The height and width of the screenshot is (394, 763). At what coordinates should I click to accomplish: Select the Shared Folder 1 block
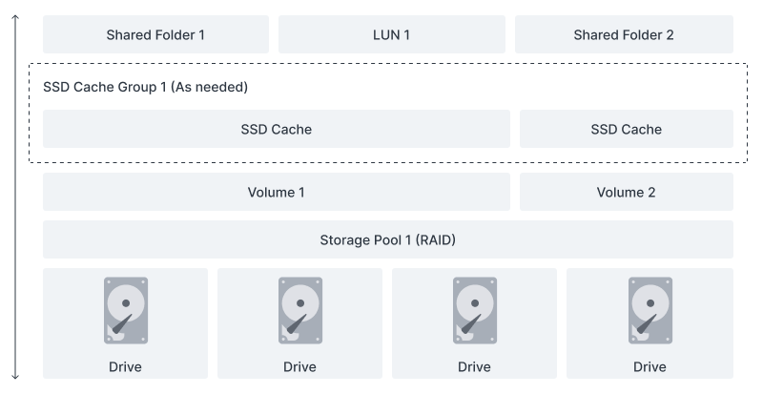click(155, 34)
